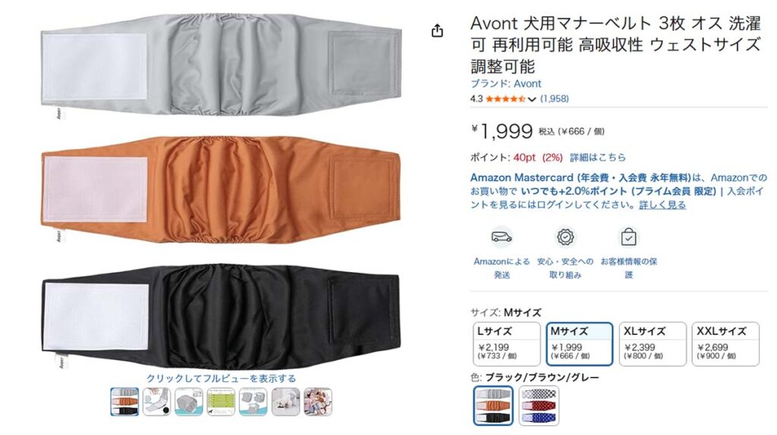Click the safety and security badge icon

coord(565,237)
